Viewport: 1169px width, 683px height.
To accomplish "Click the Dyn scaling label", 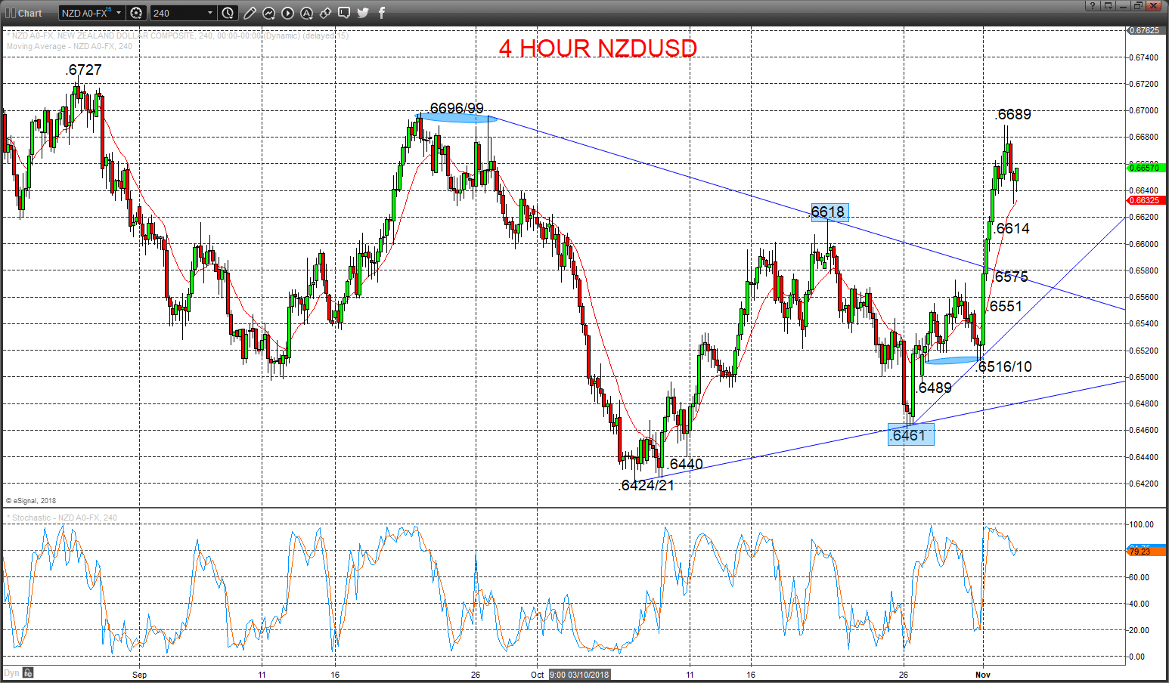I will coord(11,672).
